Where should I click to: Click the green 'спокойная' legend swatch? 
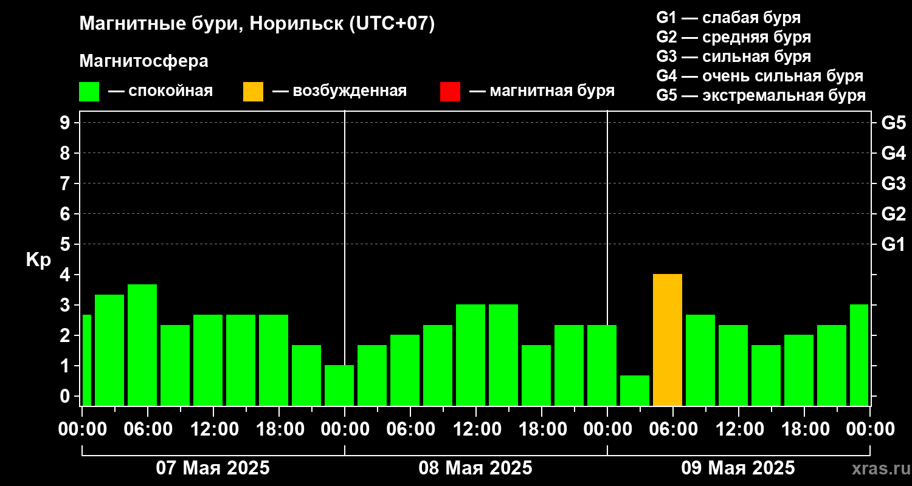click(89, 92)
